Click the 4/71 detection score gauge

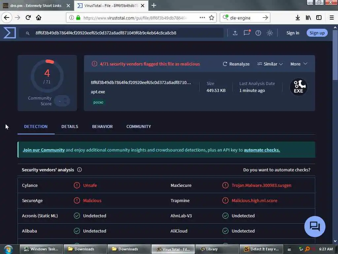pyautogui.click(x=47, y=76)
